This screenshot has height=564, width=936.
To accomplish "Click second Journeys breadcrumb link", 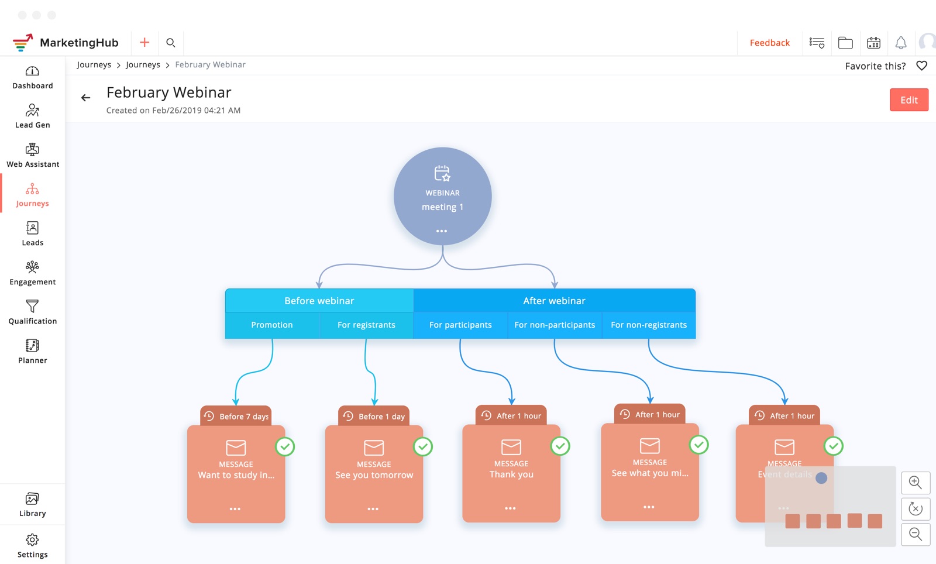I will click(143, 64).
